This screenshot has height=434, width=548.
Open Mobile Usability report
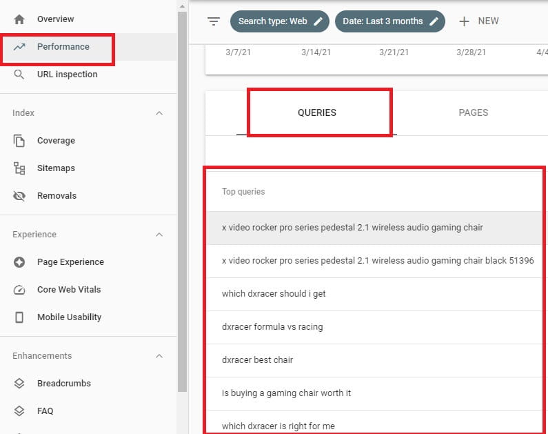(88, 317)
